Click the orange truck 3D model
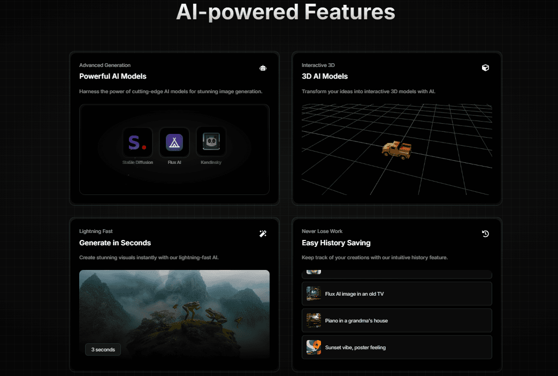This screenshot has width=558, height=376. [397, 149]
